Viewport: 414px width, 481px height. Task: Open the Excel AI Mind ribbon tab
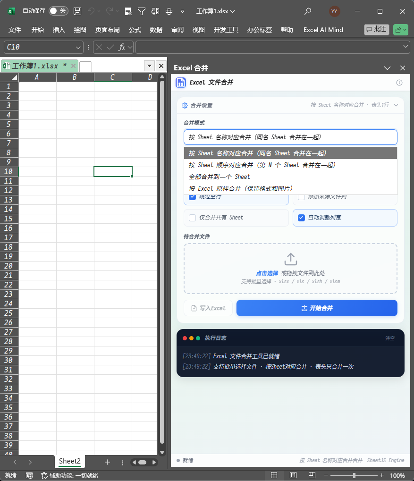click(323, 30)
